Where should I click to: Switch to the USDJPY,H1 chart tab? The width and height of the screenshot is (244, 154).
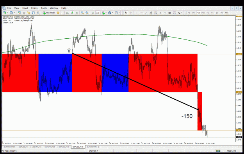pyautogui.click(x=37, y=147)
